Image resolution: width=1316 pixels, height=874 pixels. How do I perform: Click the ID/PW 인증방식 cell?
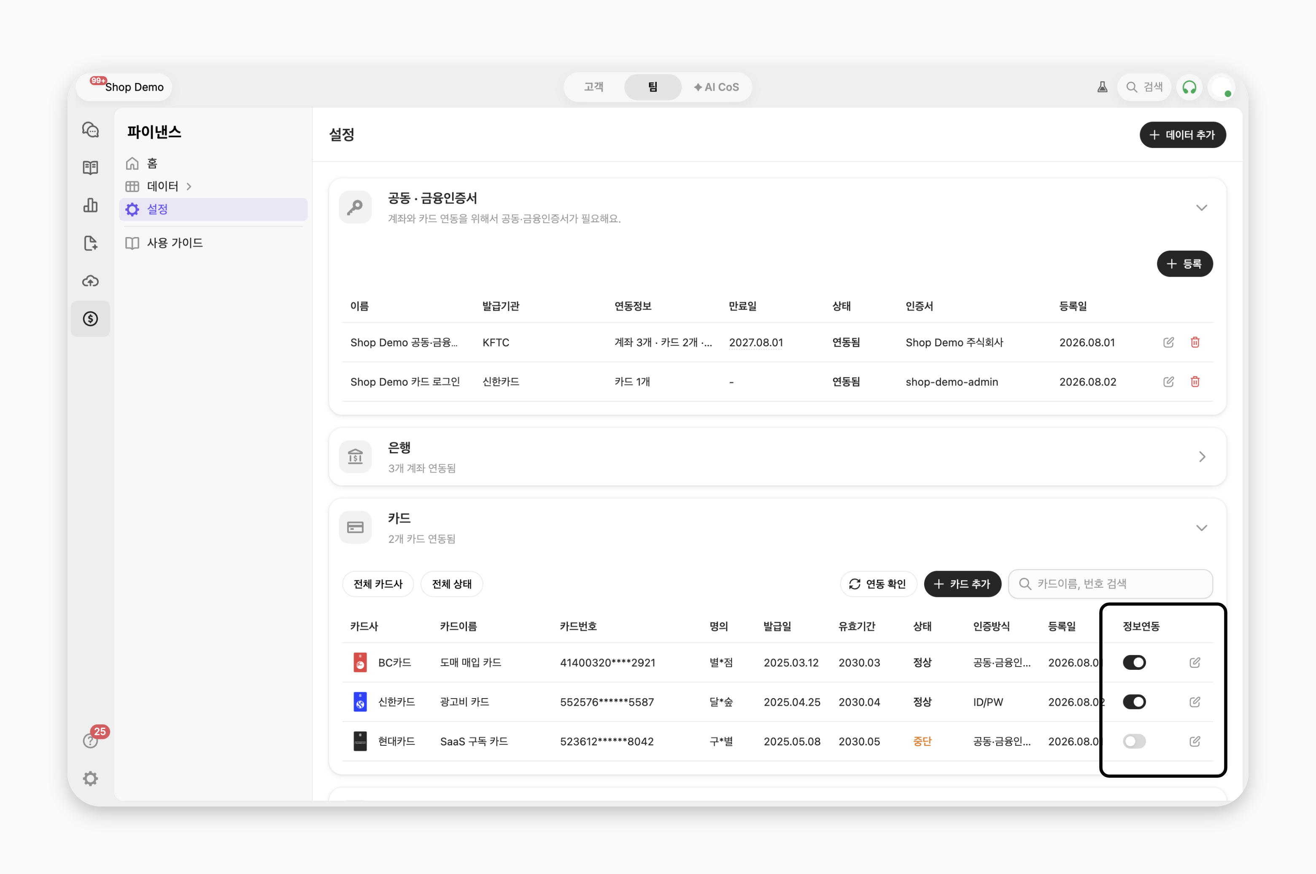[988, 702]
